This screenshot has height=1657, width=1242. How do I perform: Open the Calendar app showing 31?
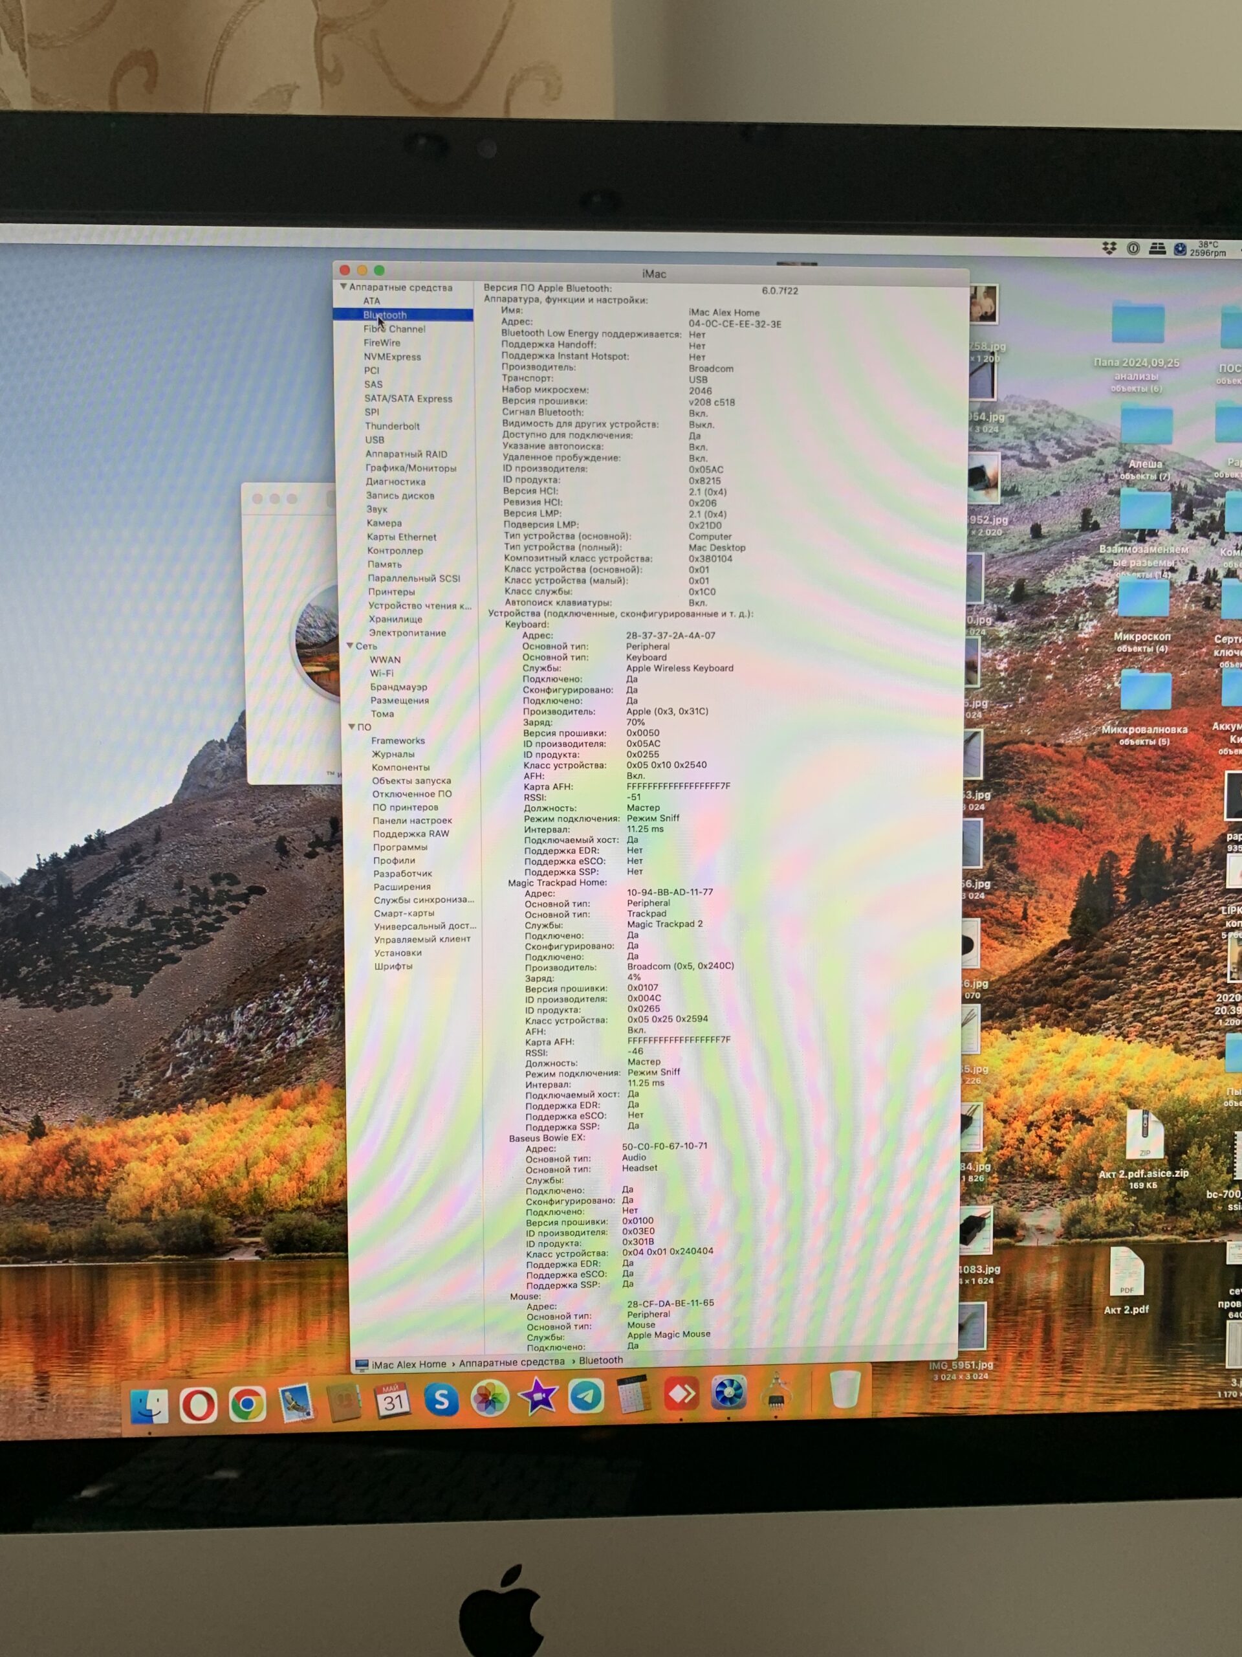pyautogui.click(x=392, y=1401)
